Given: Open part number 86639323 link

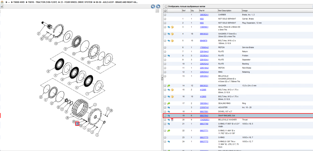Looking at the screenshot, I should [204, 34].
